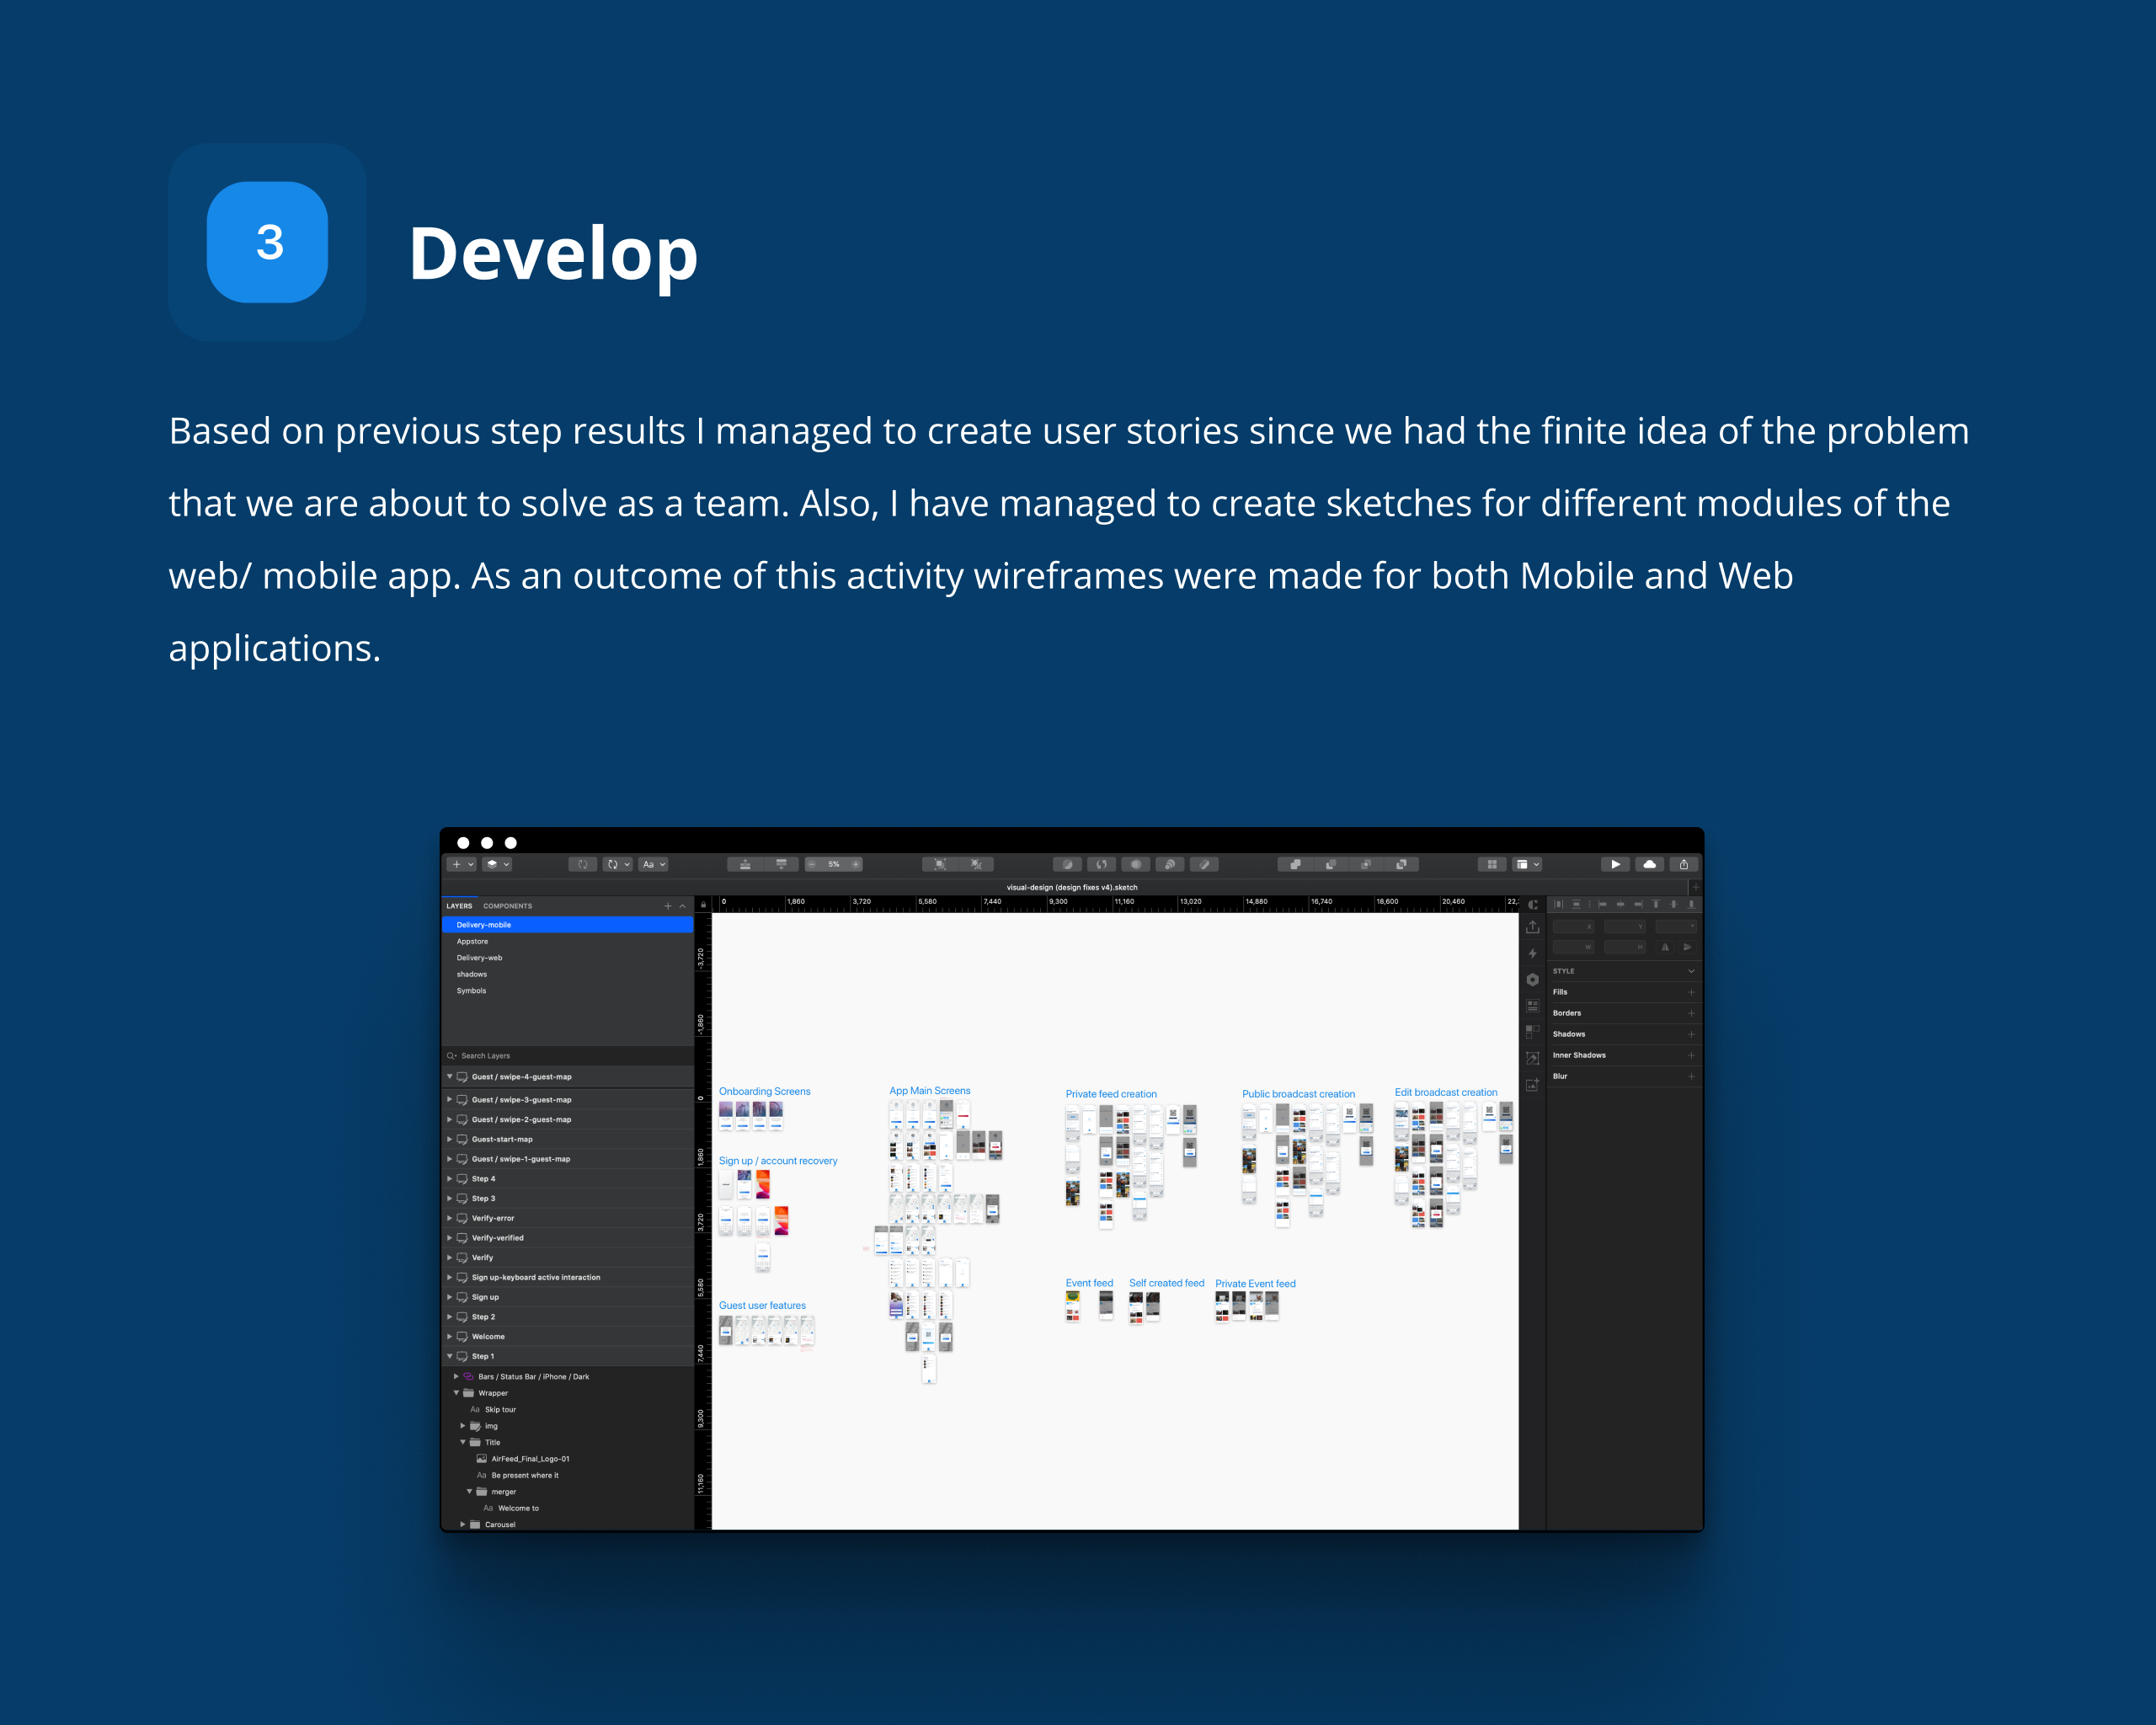
Task: Click the Public broadcast creation label
Action: point(1299,1094)
